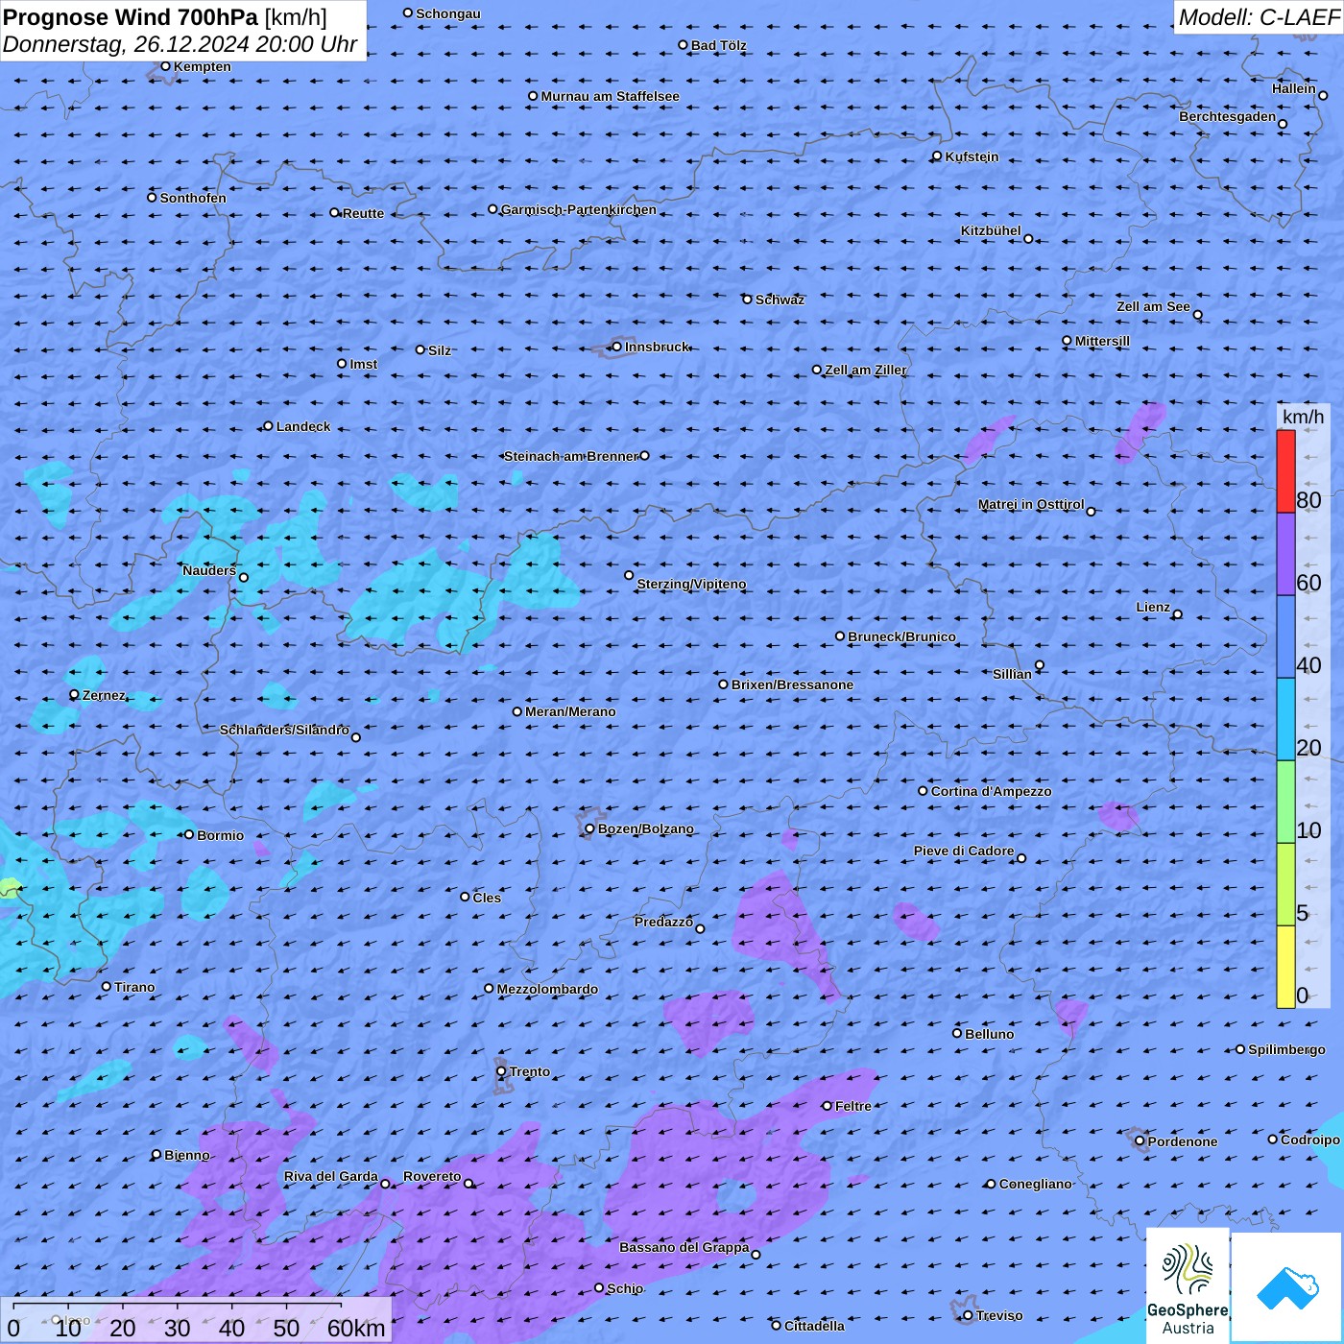Click the Bormio location dot
This screenshot has width=1344, height=1344.
(189, 835)
